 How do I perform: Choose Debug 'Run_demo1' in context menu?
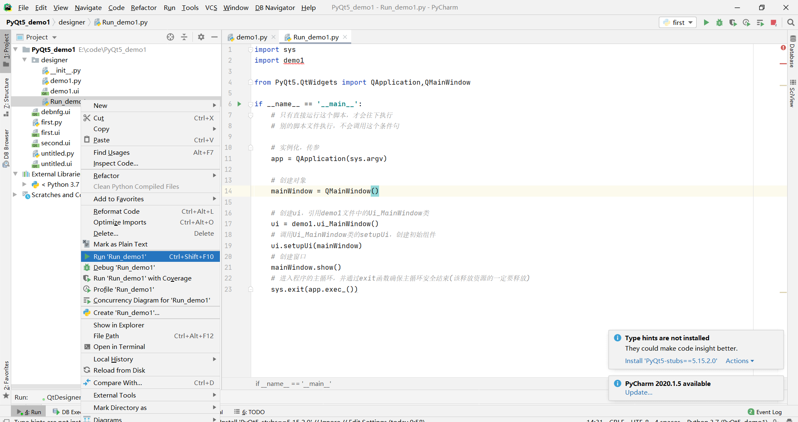click(x=150, y=267)
